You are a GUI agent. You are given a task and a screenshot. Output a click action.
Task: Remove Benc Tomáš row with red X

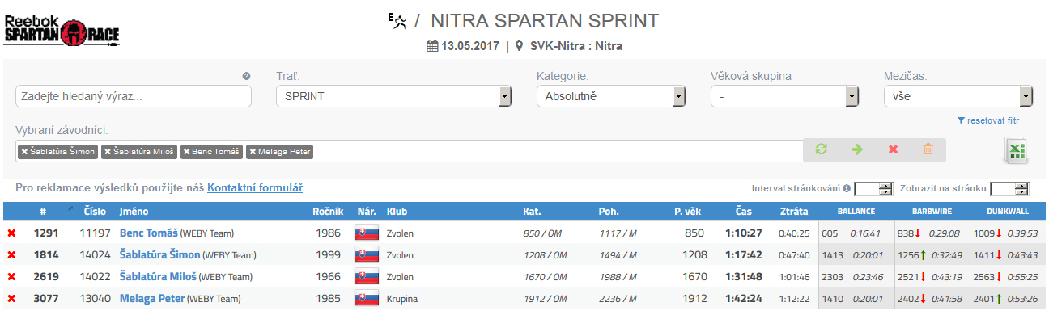point(11,233)
